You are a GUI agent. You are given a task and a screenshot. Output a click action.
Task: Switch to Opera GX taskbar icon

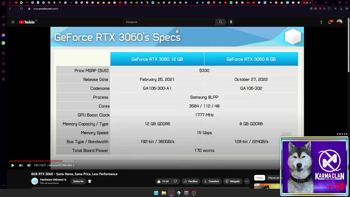tap(171, 193)
